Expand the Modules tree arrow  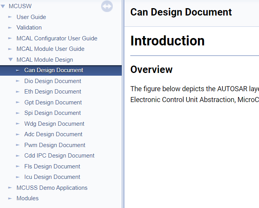coord(10,198)
